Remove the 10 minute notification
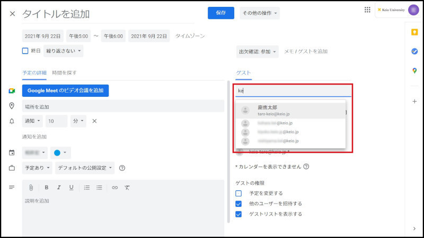424x238 pixels. pyautogui.click(x=94, y=121)
